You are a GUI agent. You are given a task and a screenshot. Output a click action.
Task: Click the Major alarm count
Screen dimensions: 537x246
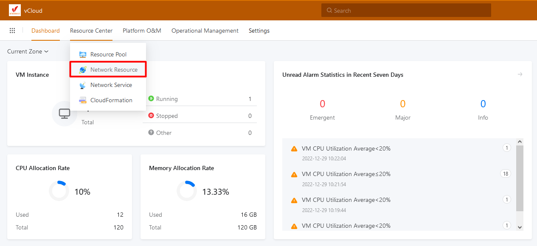click(402, 104)
